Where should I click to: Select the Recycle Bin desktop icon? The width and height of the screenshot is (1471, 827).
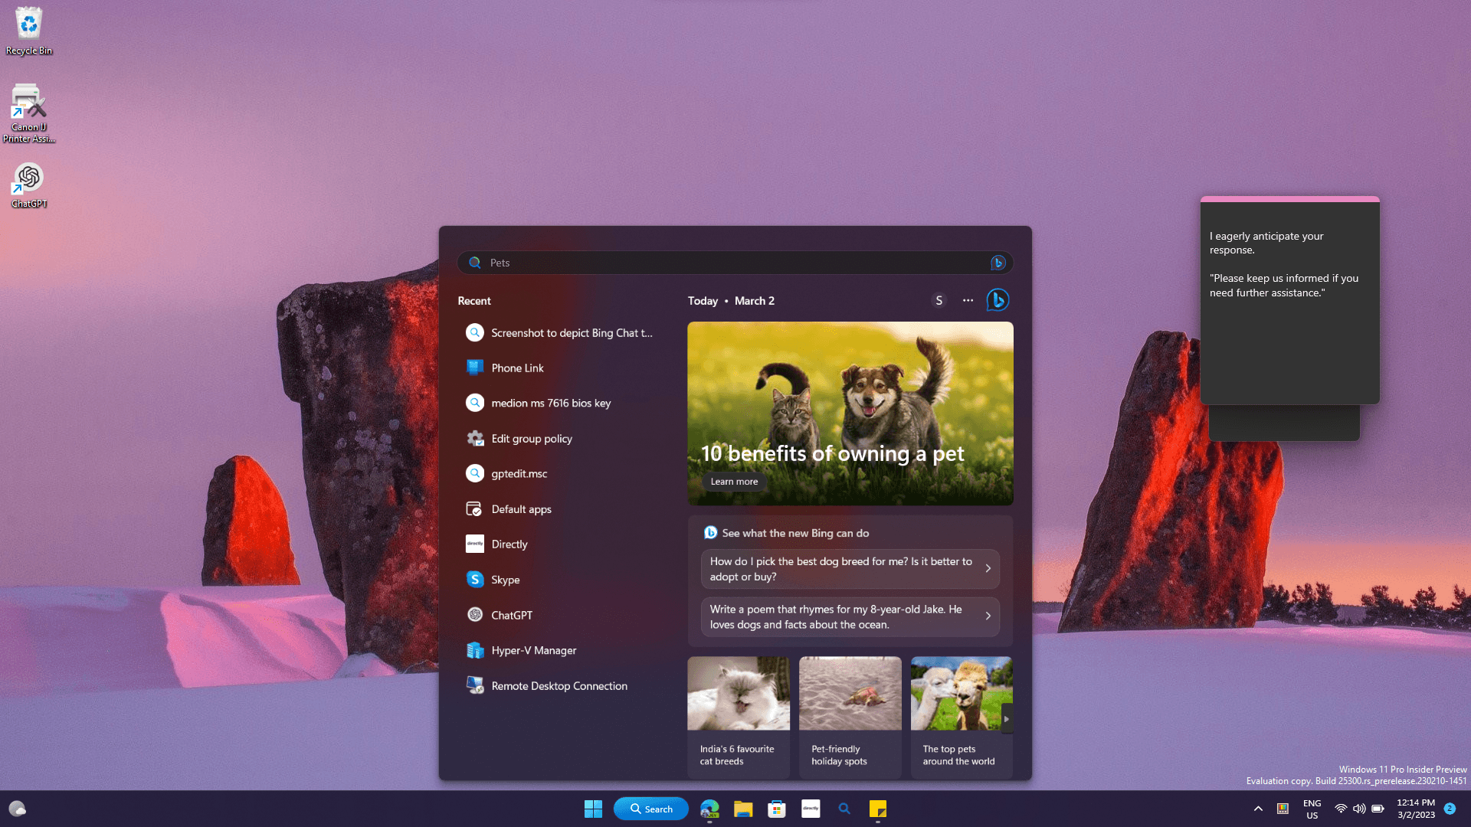tap(29, 31)
